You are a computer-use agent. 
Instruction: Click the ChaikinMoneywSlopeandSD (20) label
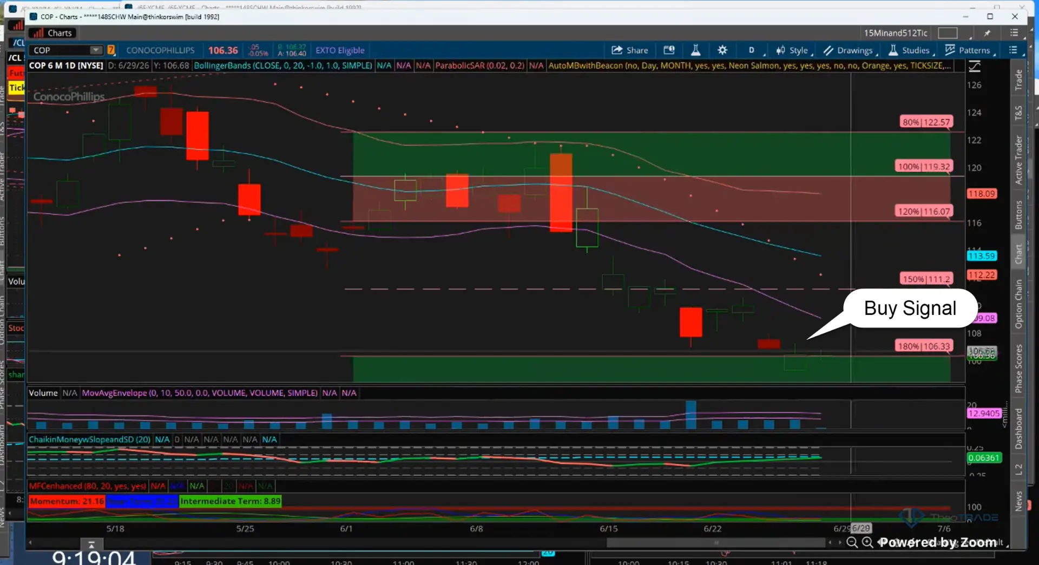[x=90, y=439]
